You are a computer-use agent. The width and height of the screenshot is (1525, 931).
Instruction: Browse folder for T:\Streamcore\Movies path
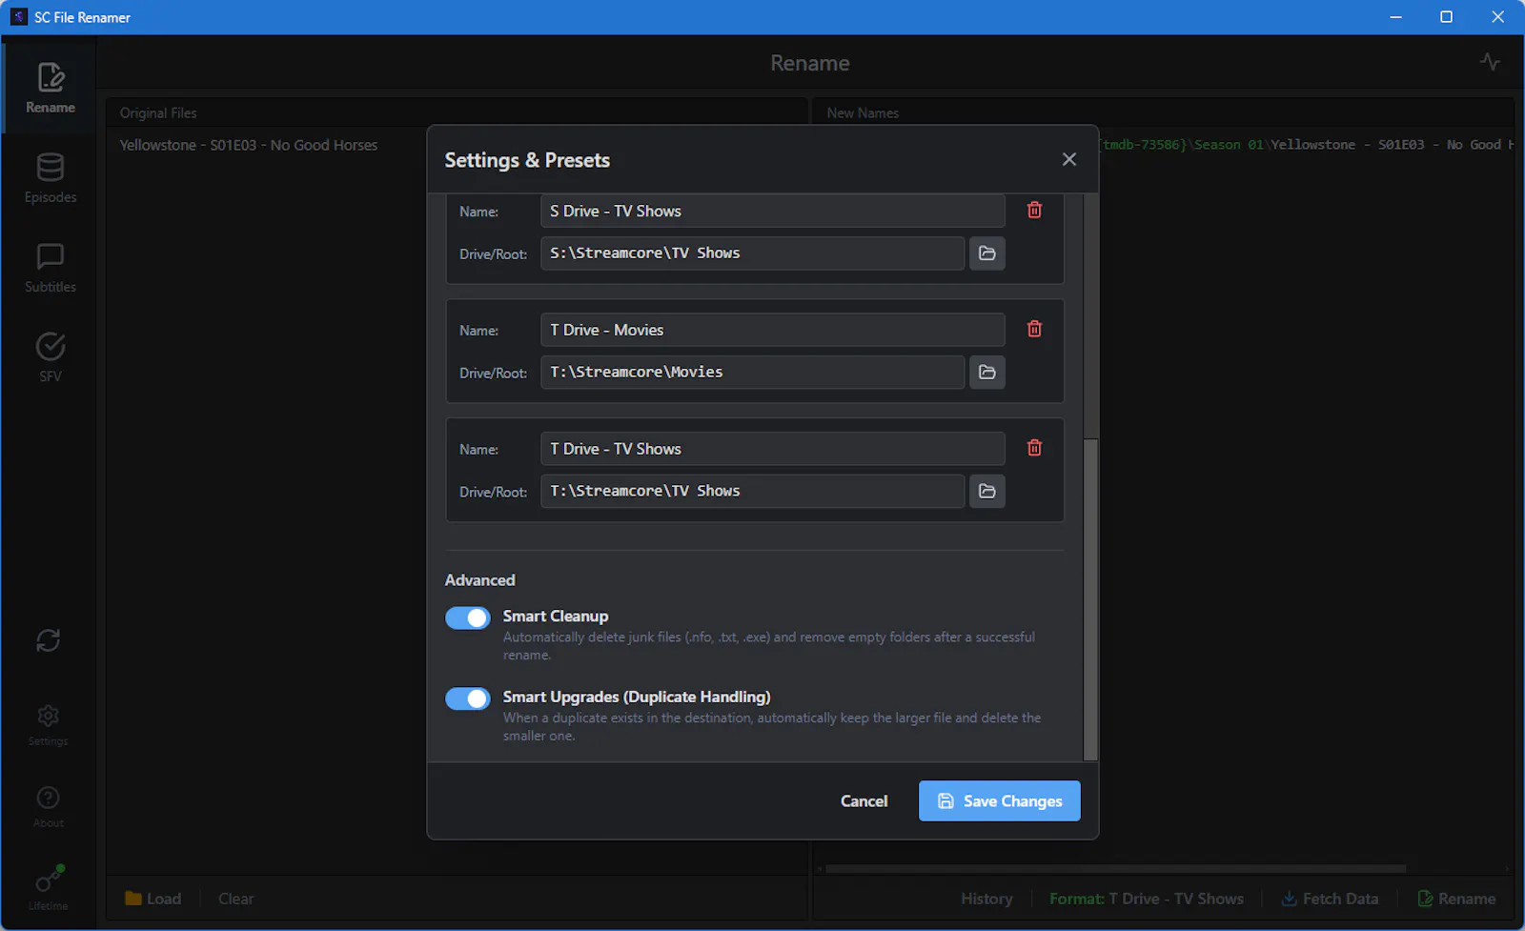point(987,373)
